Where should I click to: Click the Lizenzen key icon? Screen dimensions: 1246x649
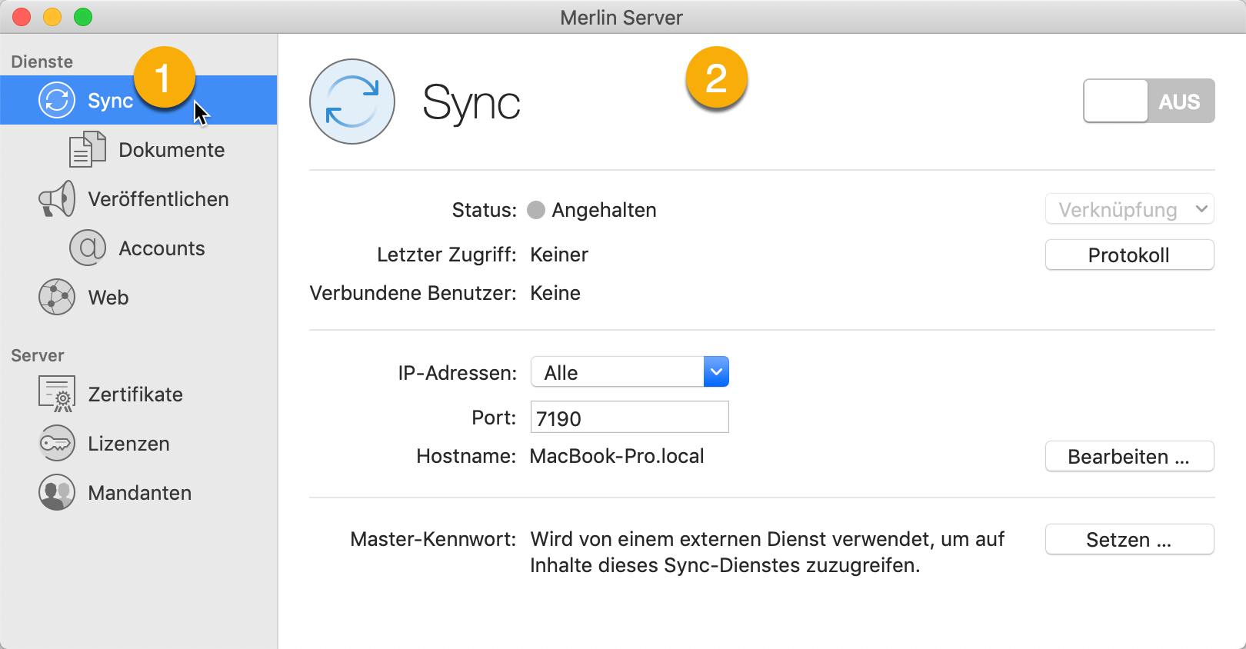click(x=57, y=443)
